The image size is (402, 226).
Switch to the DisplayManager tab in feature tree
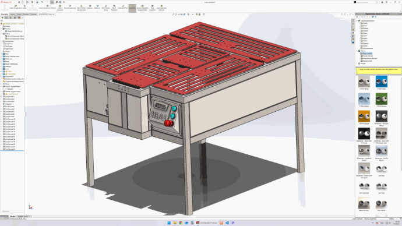(x=19, y=17)
